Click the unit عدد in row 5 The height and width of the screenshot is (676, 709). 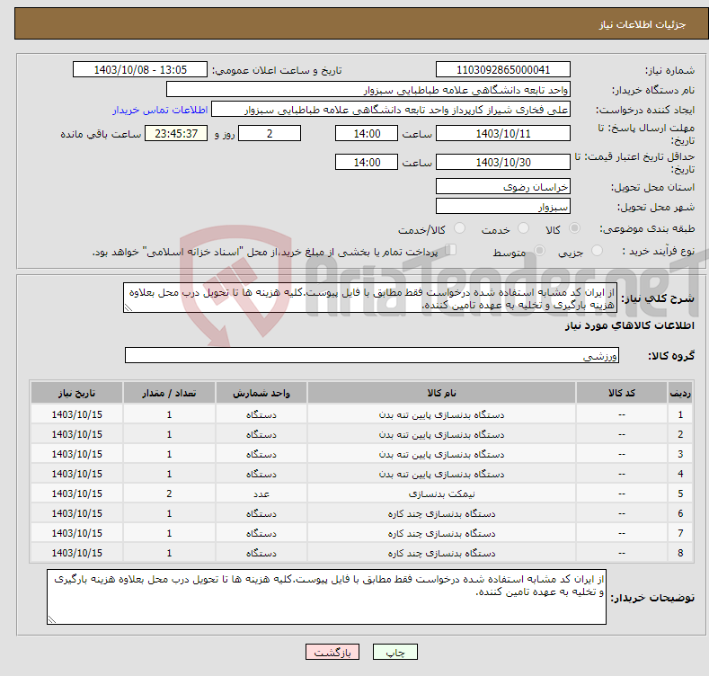[x=261, y=494]
